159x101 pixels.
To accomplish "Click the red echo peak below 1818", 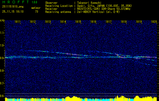I will click(x=122, y=57).
